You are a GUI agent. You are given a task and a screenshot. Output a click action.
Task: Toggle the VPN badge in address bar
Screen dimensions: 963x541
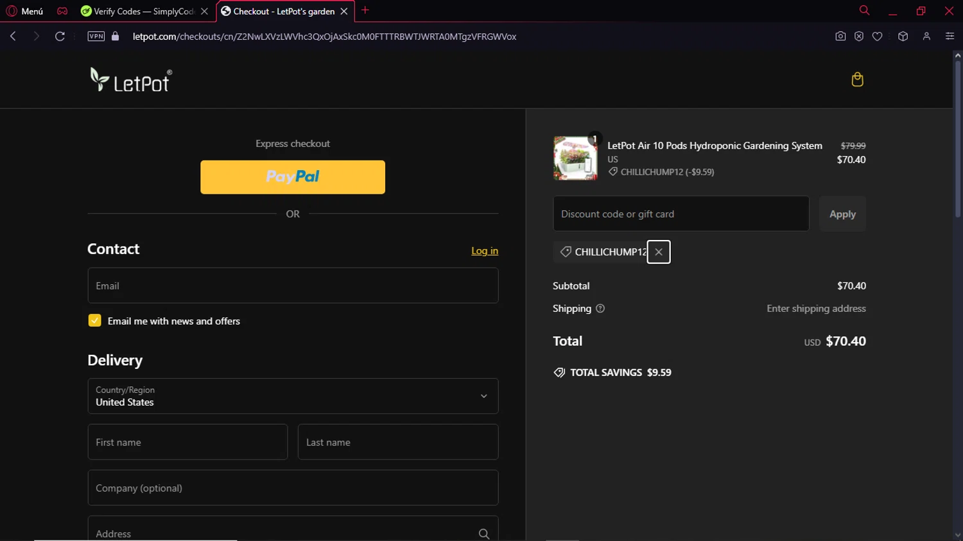point(96,37)
